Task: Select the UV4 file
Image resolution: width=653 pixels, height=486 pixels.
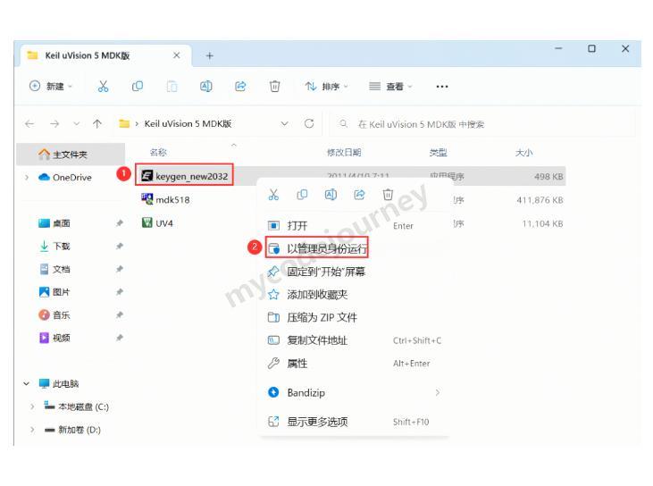Action: (157, 222)
